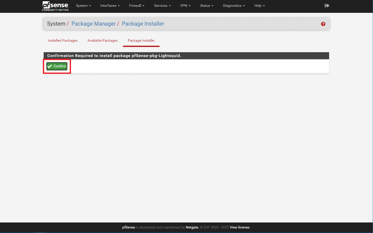Viewport: 373px width, 233px height.
Task: Expand the Interfaces menu
Action: tap(110, 6)
